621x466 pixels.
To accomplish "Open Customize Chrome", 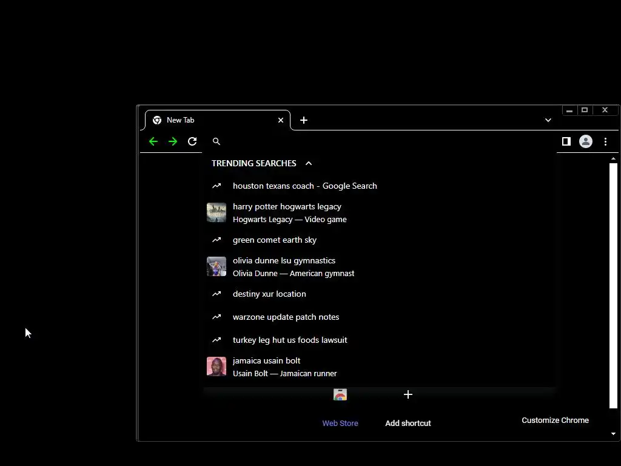I will (556, 420).
